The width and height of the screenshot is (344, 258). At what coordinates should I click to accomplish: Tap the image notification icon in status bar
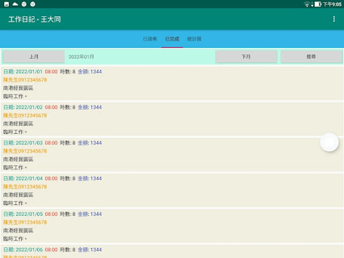coord(7,4)
